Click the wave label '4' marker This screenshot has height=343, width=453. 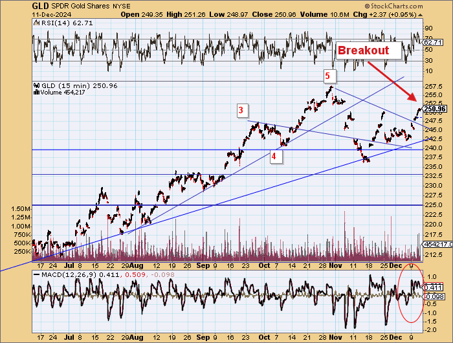coord(274,156)
